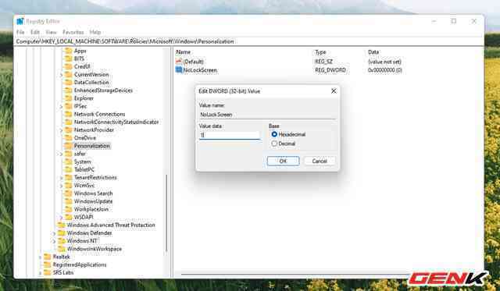The width and height of the screenshot is (500, 291).
Task: Click the CredUI folder icon
Action: [68, 66]
